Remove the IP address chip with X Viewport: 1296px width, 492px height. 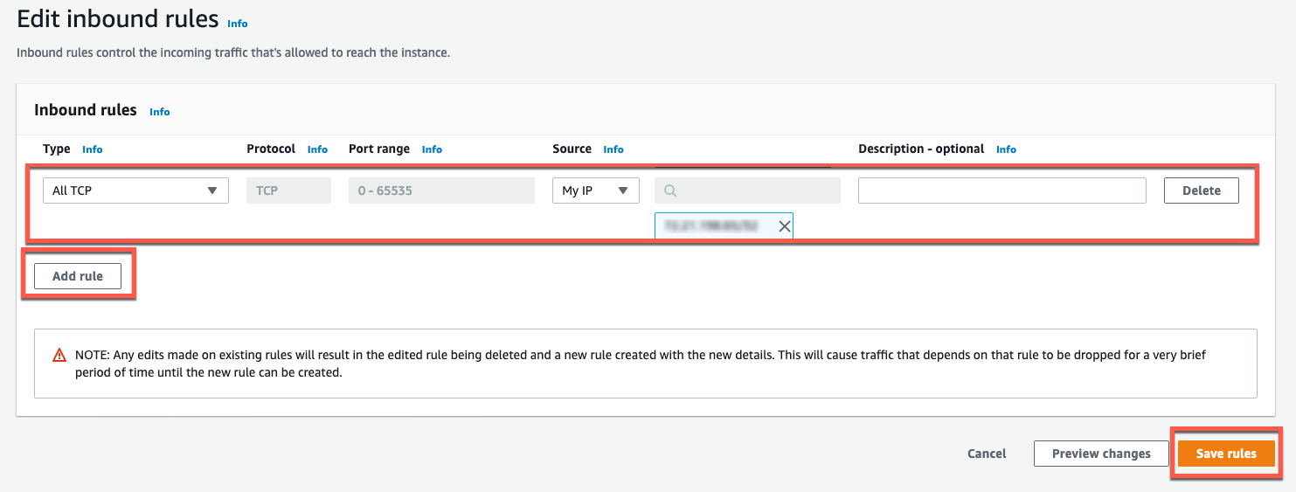[x=784, y=226]
